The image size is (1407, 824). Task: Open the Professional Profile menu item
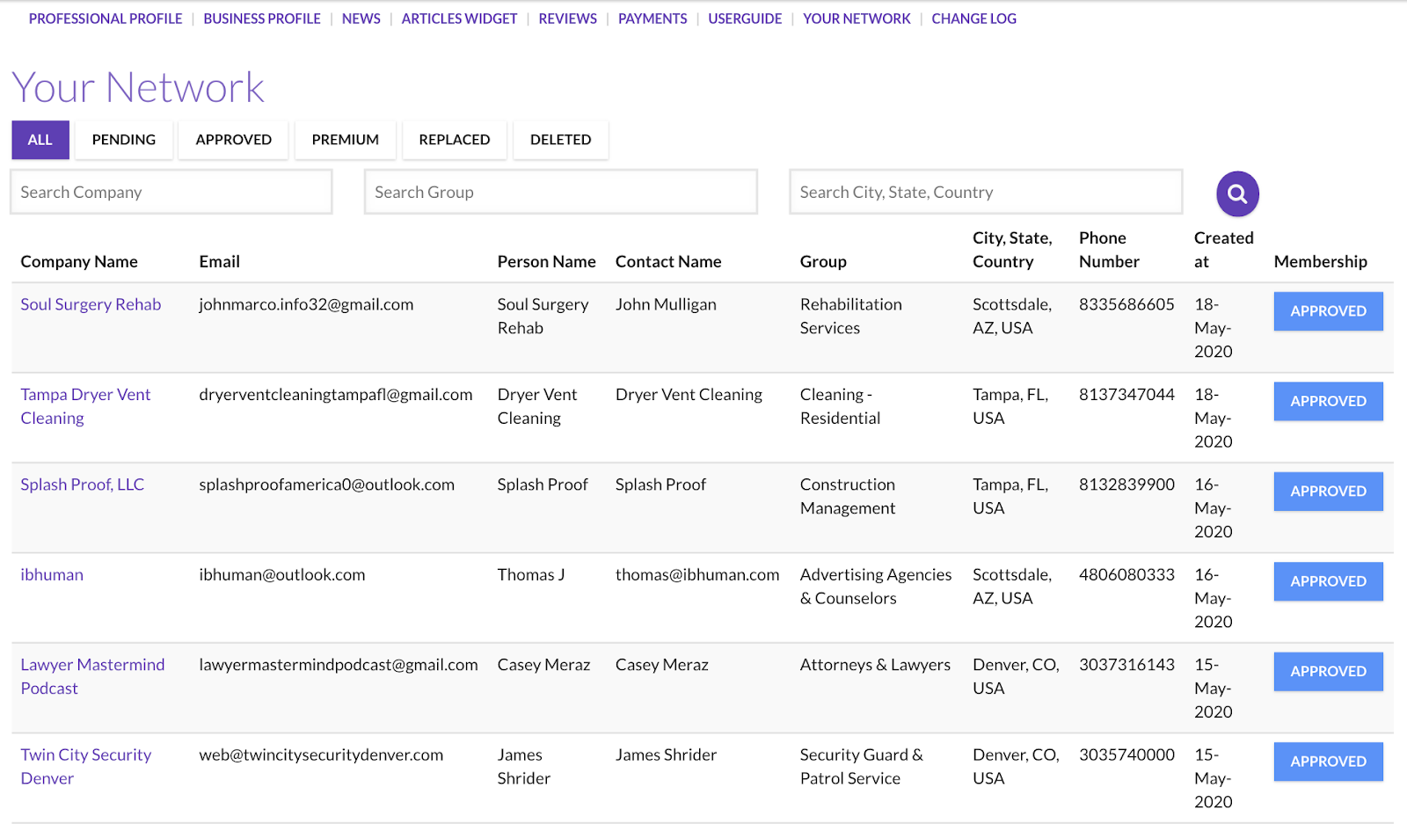(106, 18)
